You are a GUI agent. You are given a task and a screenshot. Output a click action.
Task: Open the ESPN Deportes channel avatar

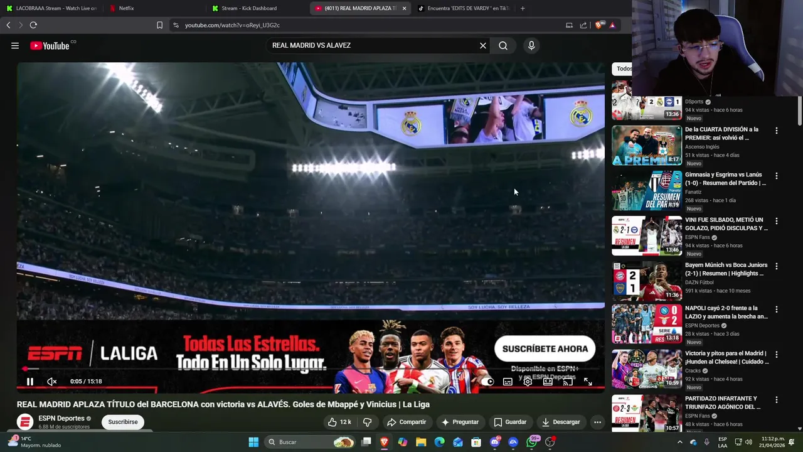[25, 422]
